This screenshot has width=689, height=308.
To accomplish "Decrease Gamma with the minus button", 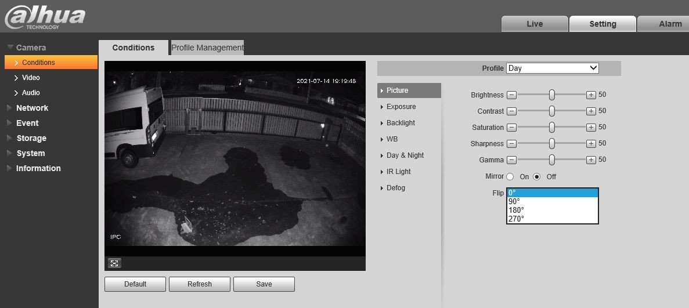I will [511, 160].
